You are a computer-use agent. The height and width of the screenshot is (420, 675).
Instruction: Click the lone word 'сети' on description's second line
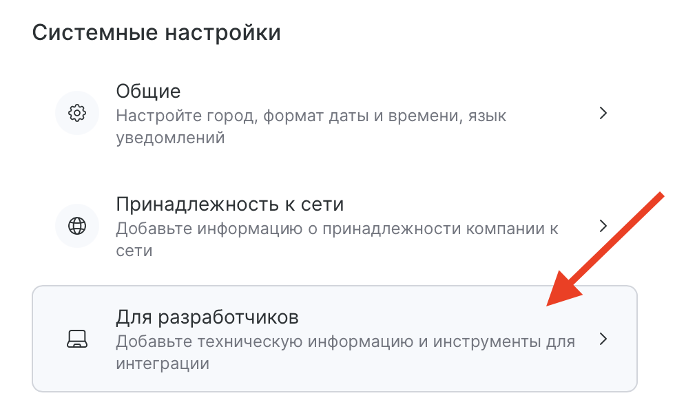click(134, 251)
